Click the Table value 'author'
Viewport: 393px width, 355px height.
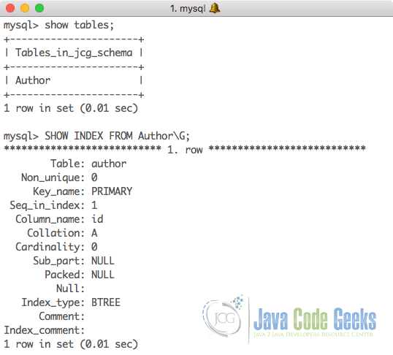click(x=109, y=164)
